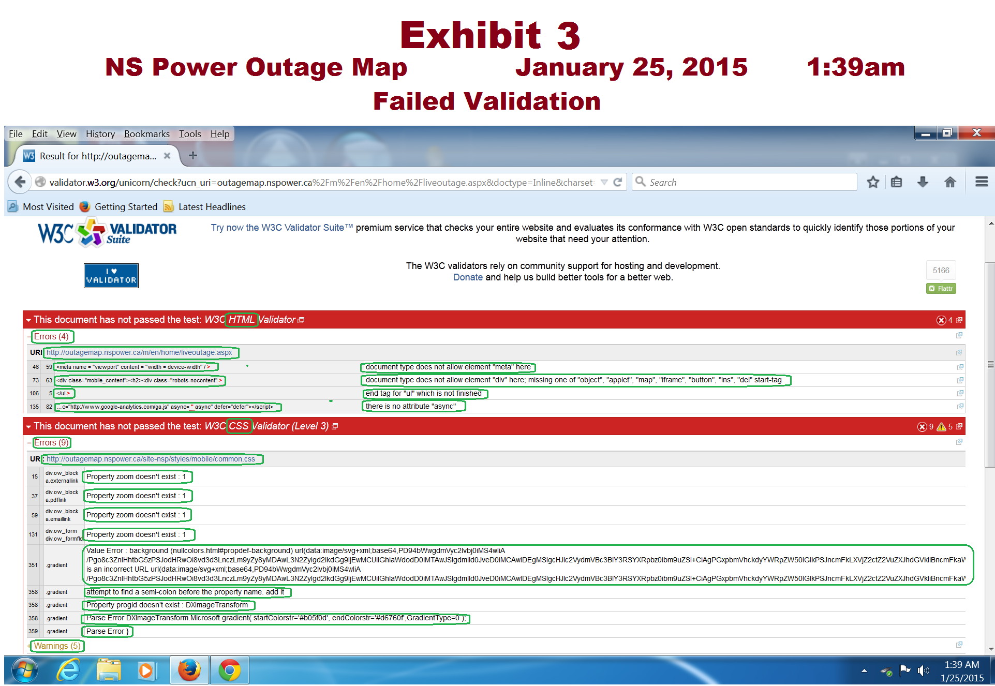Reload the page with refresh icon
The image size is (995, 686).
point(617,182)
